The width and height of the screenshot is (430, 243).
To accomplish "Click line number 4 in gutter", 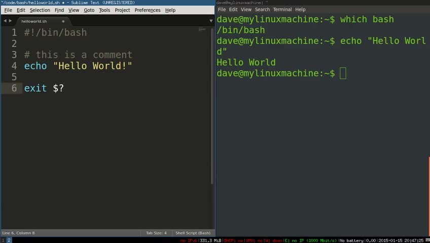I will pos(14,66).
